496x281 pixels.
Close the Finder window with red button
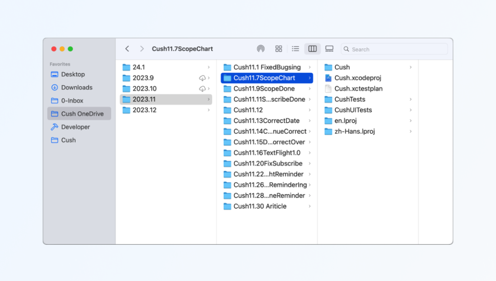point(54,49)
